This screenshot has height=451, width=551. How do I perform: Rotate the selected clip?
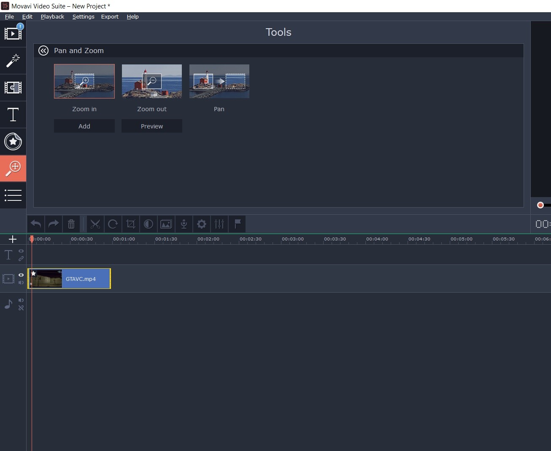(x=113, y=224)
